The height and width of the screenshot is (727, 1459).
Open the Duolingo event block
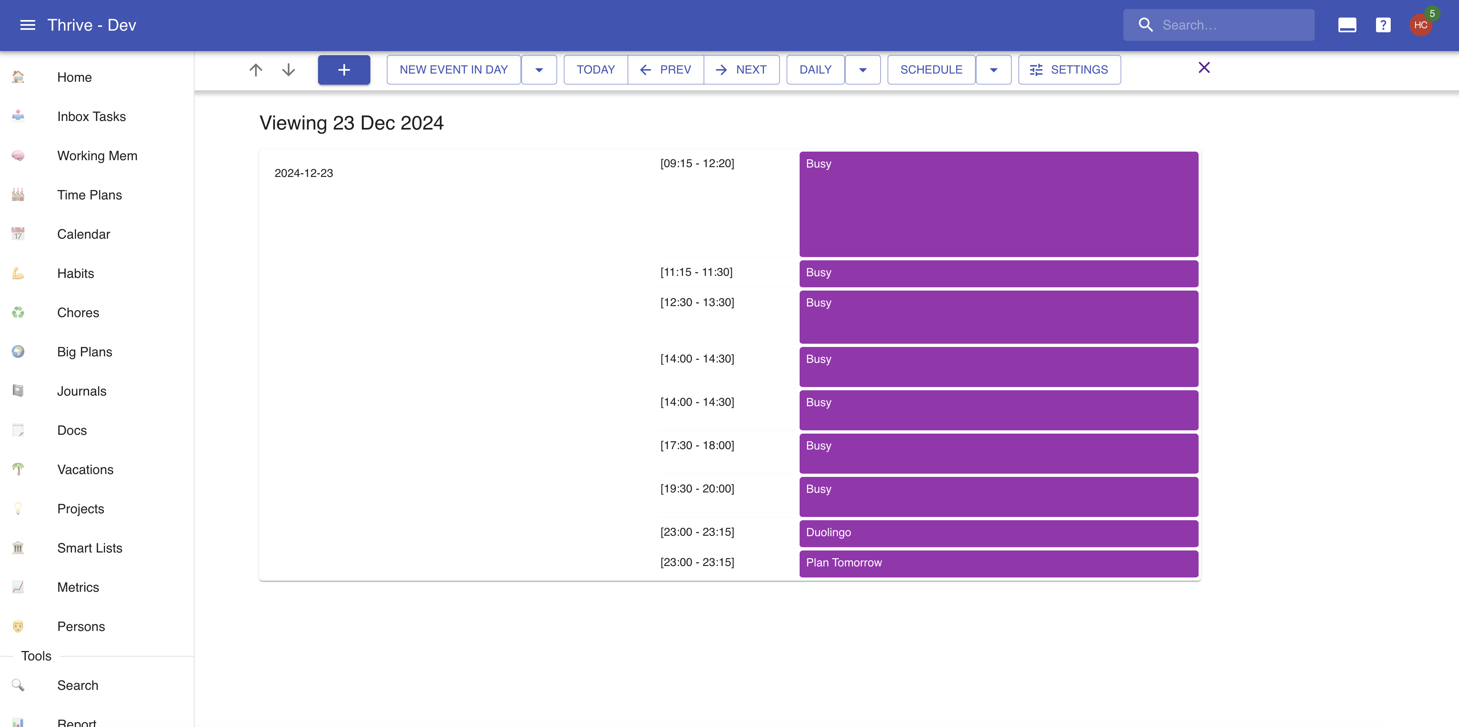point(998,533)
